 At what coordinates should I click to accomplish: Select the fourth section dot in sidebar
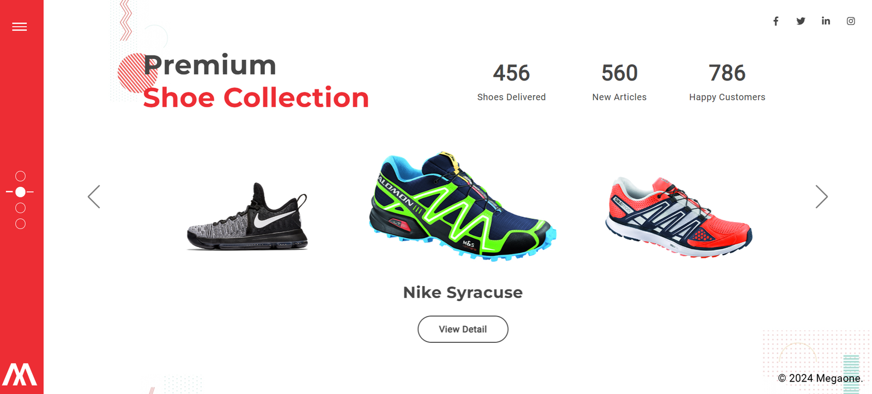[20, 224]
